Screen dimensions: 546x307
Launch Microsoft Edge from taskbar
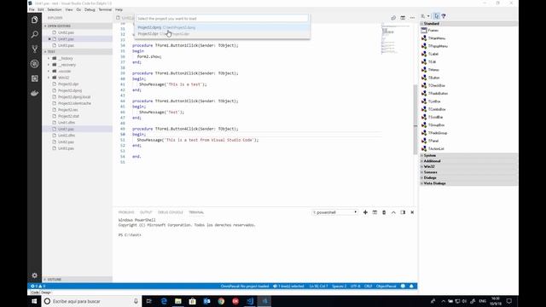tap(164, 301)
